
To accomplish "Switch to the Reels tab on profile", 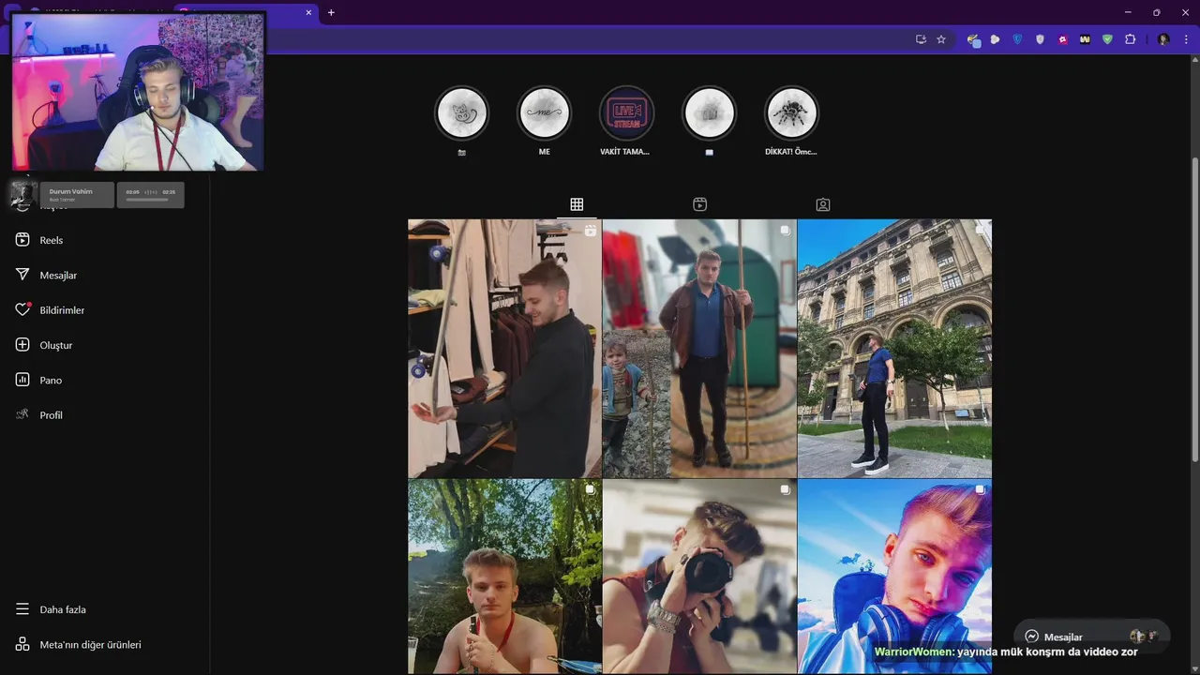I will coord(699,204).
